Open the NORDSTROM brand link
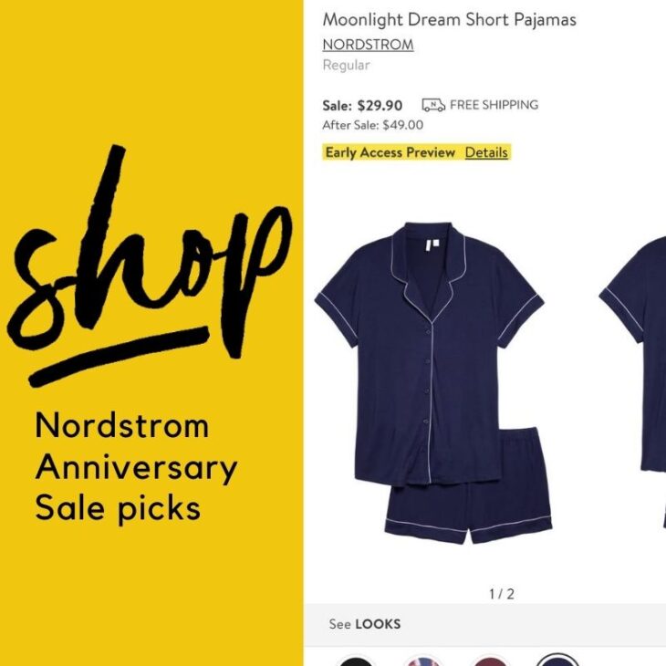 [x=368, y=45]
